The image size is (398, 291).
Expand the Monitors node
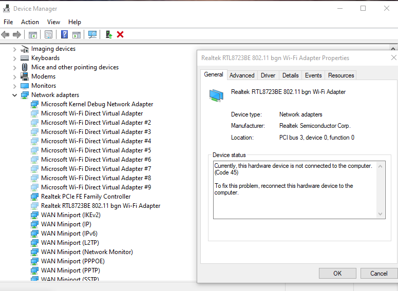tap(14, 86)
